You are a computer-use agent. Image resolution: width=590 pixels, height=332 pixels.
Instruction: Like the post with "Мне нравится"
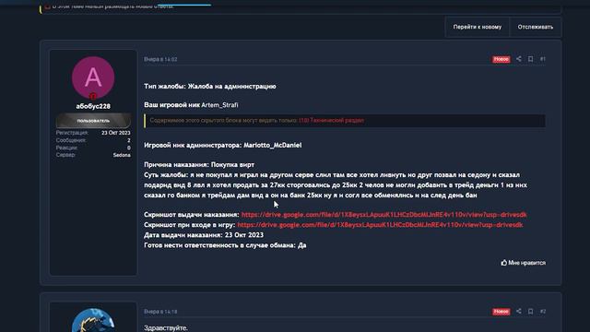click(x=523, y=263)
